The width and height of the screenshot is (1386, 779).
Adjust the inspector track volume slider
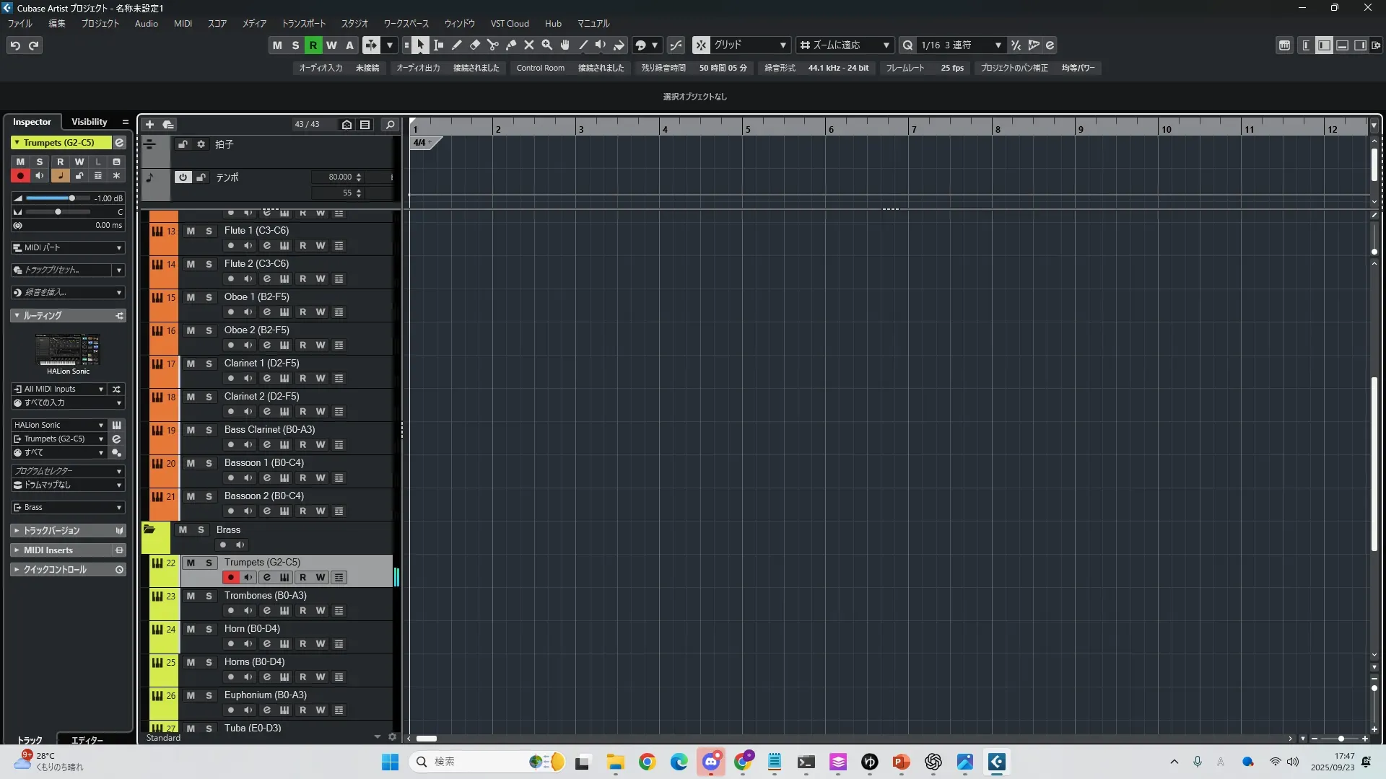coord(71,198)
